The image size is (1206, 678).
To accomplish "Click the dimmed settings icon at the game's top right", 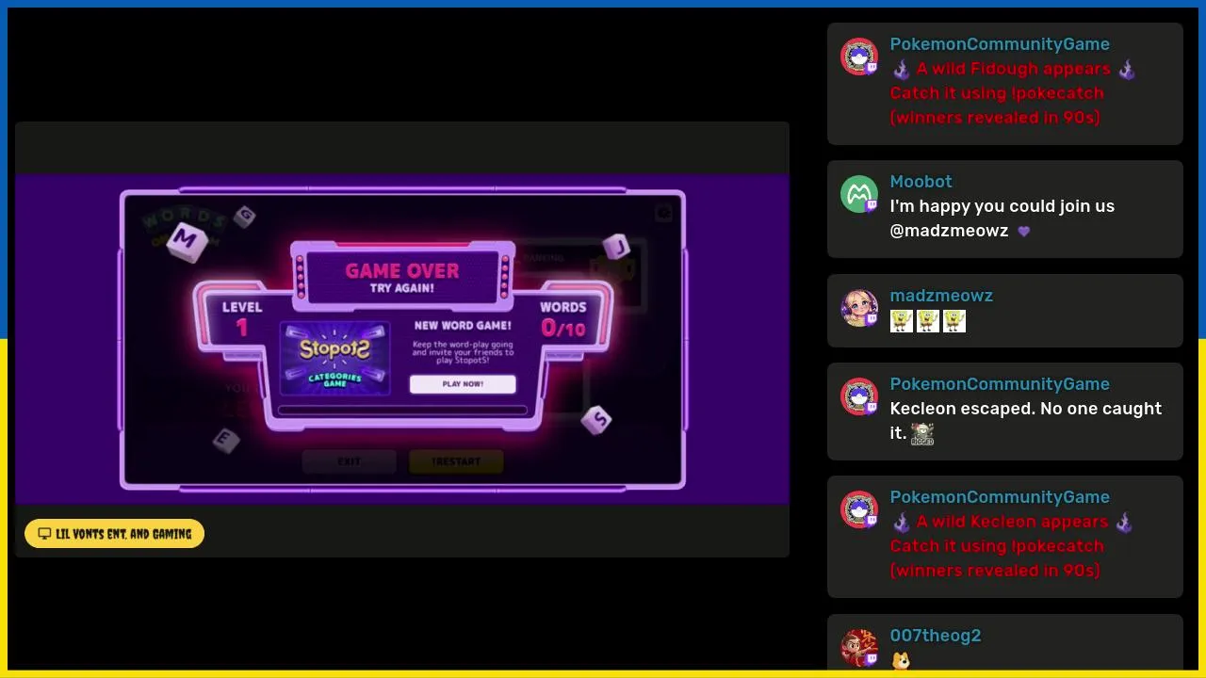I will pos(663,213).
